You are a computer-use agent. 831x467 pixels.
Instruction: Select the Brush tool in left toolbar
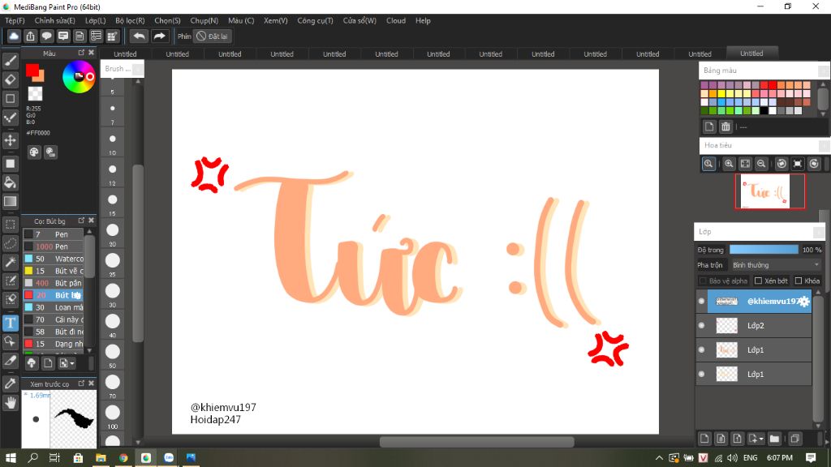point(10,62)
